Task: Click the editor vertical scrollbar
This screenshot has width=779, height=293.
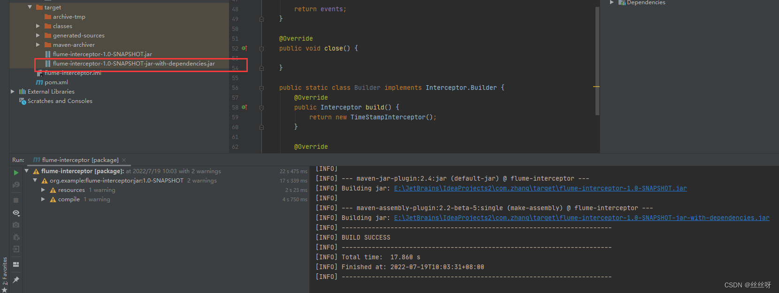Action: (x=597, y=61)
